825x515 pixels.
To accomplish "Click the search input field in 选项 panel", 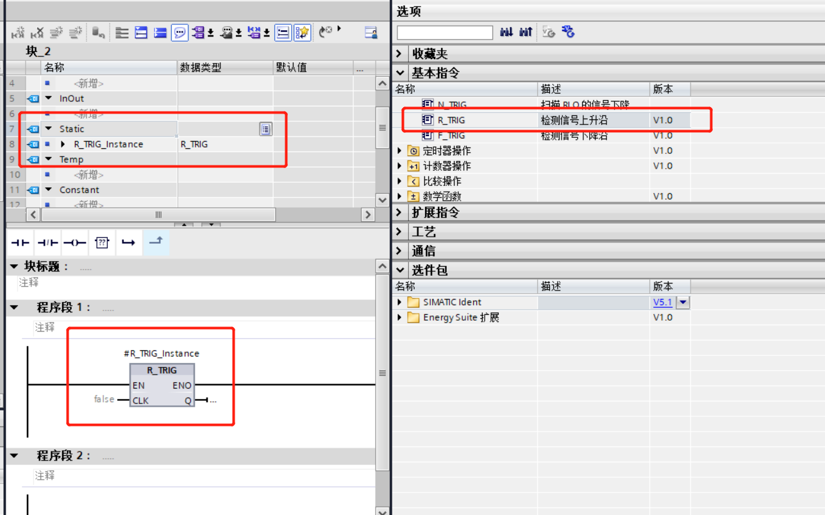I will click(x=444, y=31).
